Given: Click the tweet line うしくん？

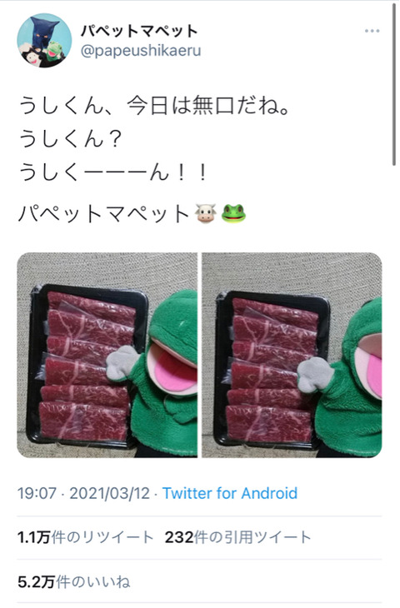Looking at the screenshot, I should 71,139.
